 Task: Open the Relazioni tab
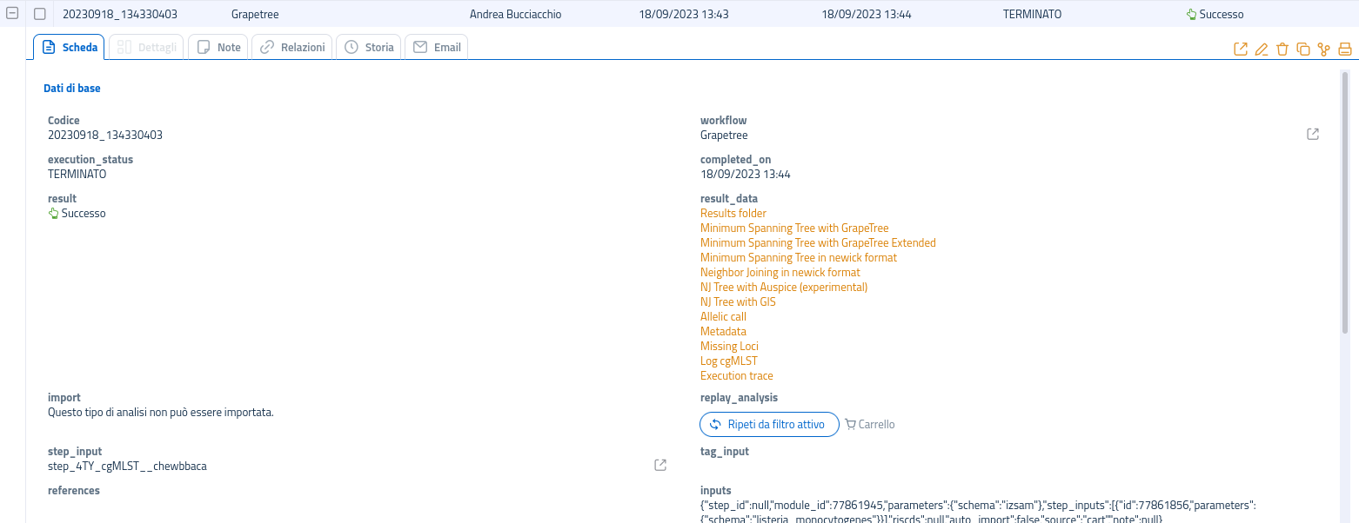click(x=292, y=48)
